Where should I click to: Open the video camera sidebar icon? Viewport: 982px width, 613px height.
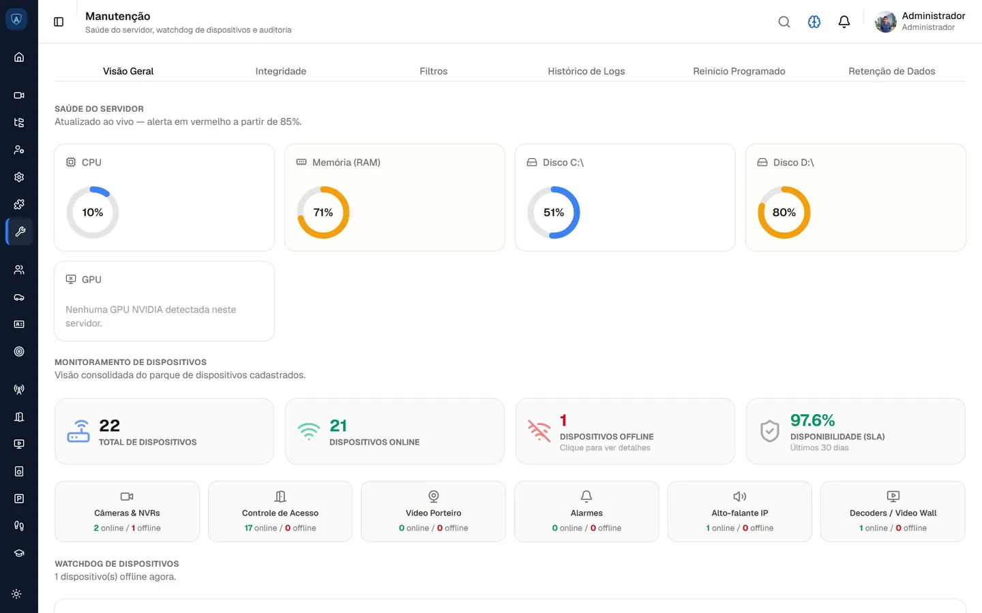click(19, 95)
